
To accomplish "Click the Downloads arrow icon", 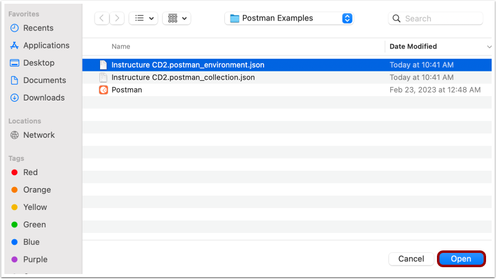I will click(x=14, y=98).
